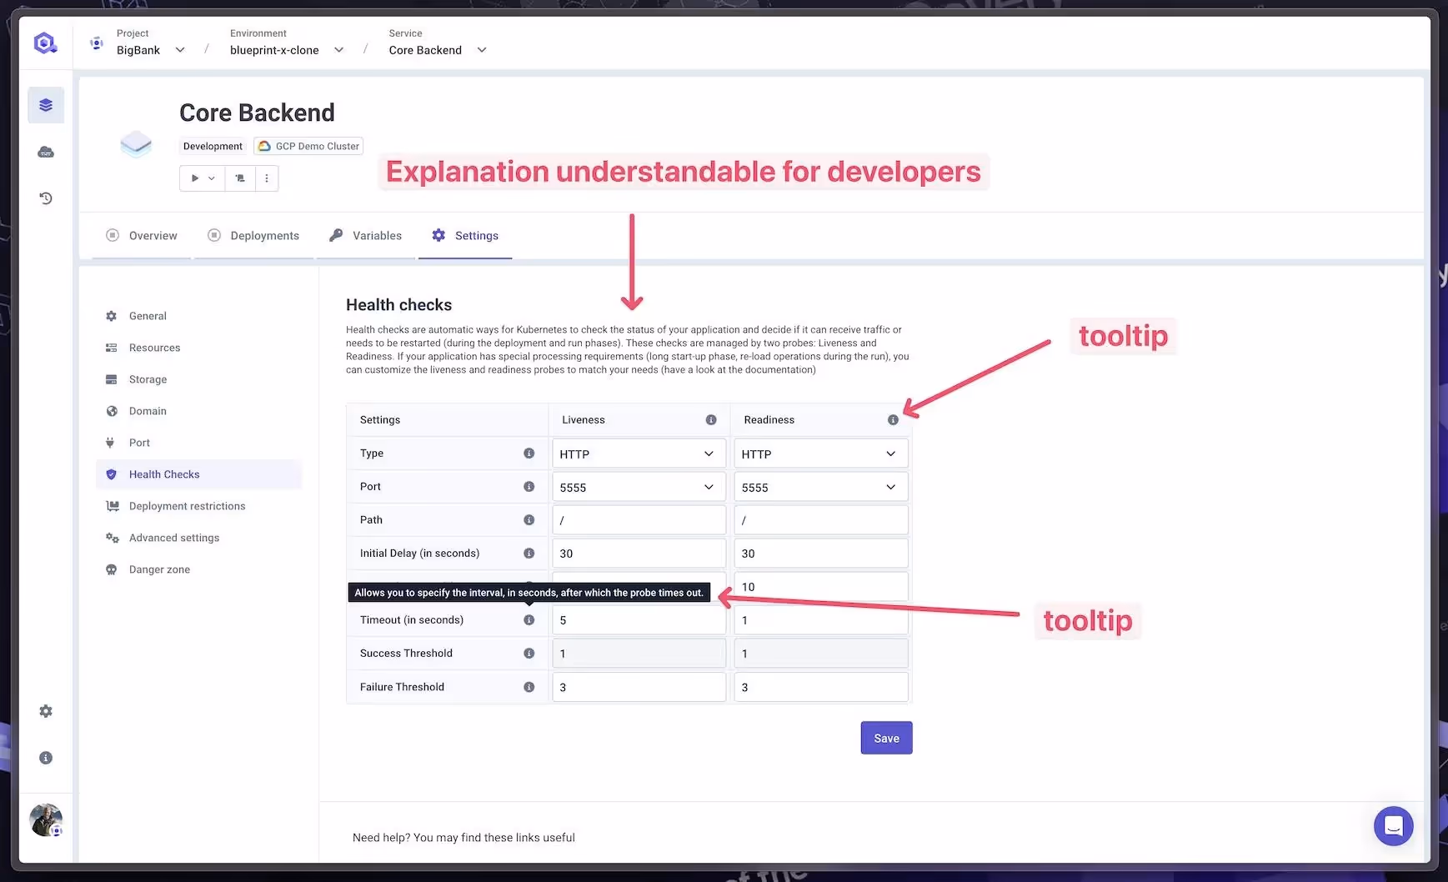Select Health Checks in settings menu

click(x=198, y=474)
